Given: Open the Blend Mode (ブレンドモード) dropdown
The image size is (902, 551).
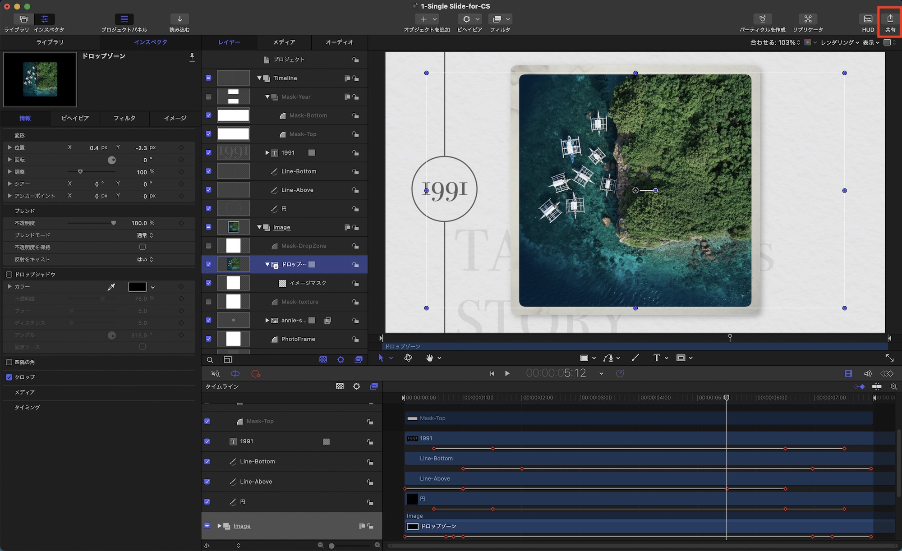Looking at the screenshot, I should pos(145,235).
